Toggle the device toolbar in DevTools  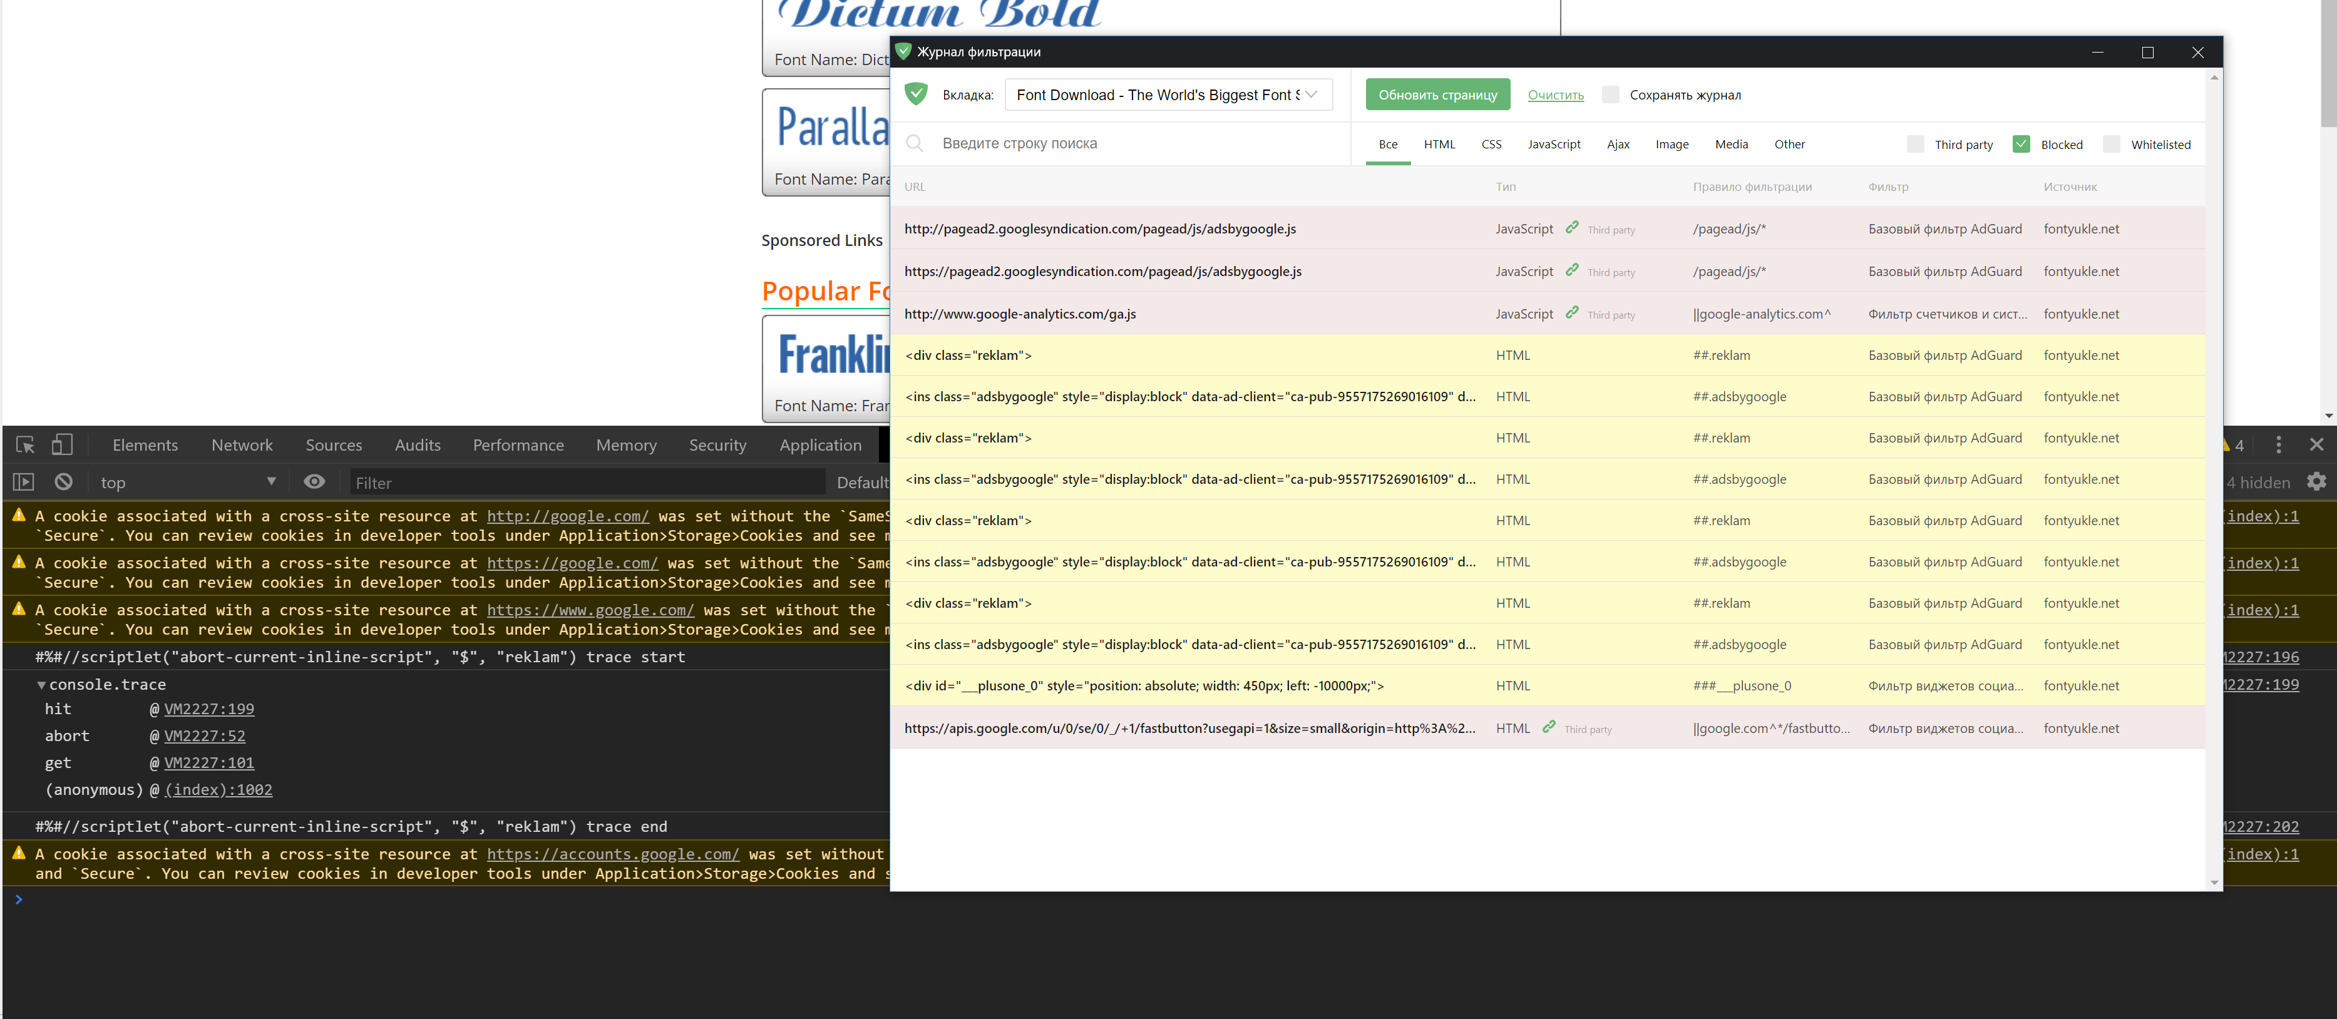[x=62, y=444]
